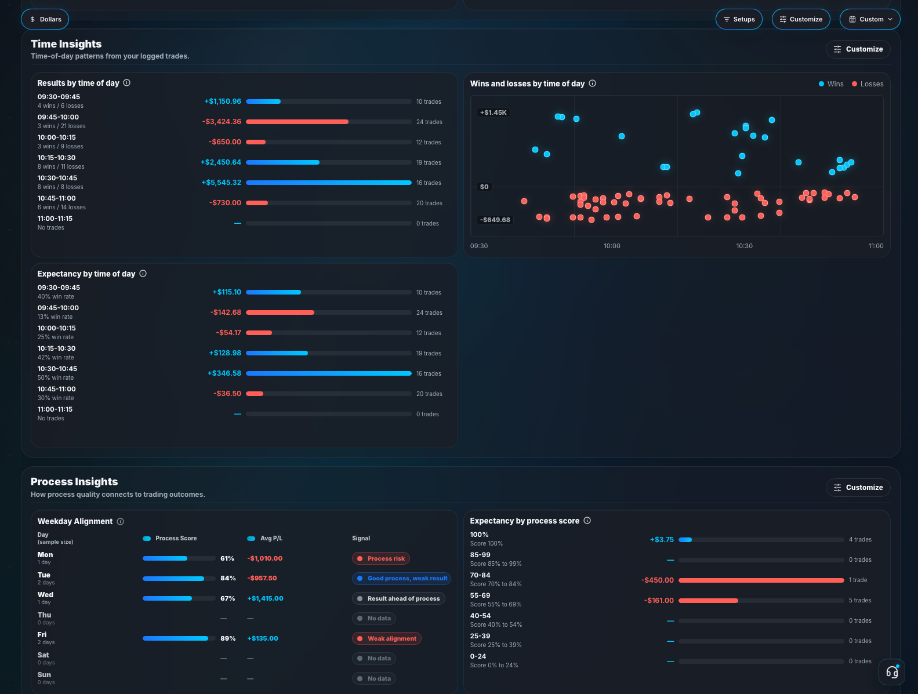Viewport: 918px width, 694px height.
Task: Click the '50% win rate' text
Action: [x=56, y=377]
